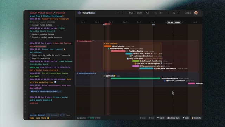Click the Kickoff Meeting timeline label
225x127 pixels.
[x=118, y=46]
